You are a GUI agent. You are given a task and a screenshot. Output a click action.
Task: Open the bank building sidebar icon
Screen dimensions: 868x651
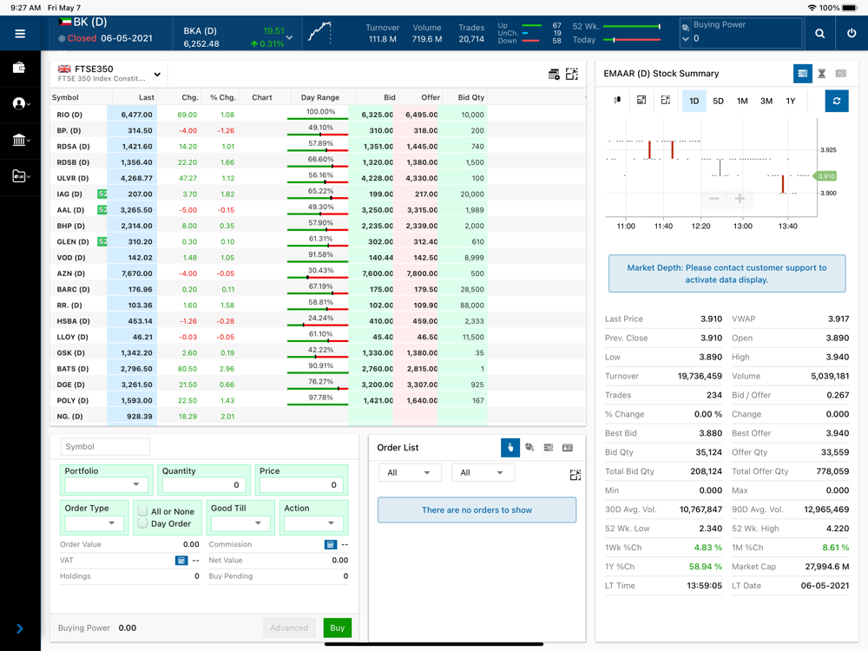[19, 140]
